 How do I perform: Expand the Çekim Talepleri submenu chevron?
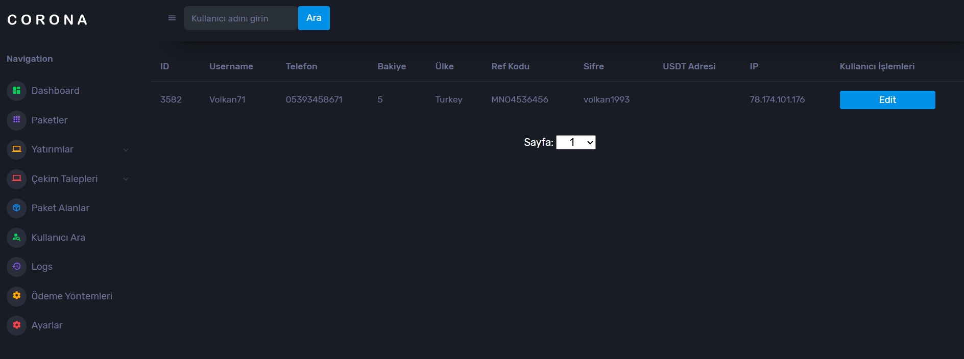pos(126,179)
